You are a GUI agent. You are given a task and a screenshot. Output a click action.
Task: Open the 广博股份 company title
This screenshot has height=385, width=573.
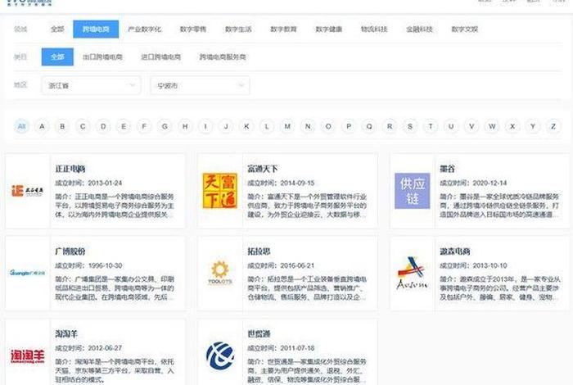point(70,251)
